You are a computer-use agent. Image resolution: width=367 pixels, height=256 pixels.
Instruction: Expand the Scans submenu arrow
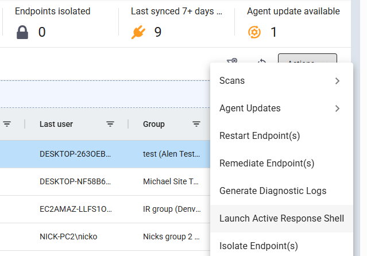337,81
